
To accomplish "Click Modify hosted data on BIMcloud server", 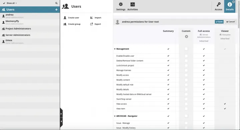I will pos(134,94).
